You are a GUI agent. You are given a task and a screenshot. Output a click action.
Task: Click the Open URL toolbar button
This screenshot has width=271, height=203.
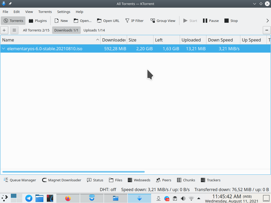click(108, 21)
